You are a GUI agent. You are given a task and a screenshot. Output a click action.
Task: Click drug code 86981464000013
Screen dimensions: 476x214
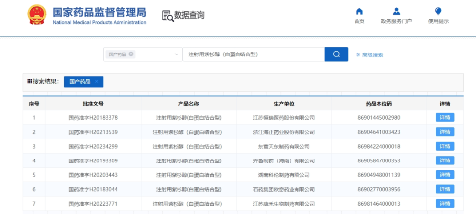379,204
